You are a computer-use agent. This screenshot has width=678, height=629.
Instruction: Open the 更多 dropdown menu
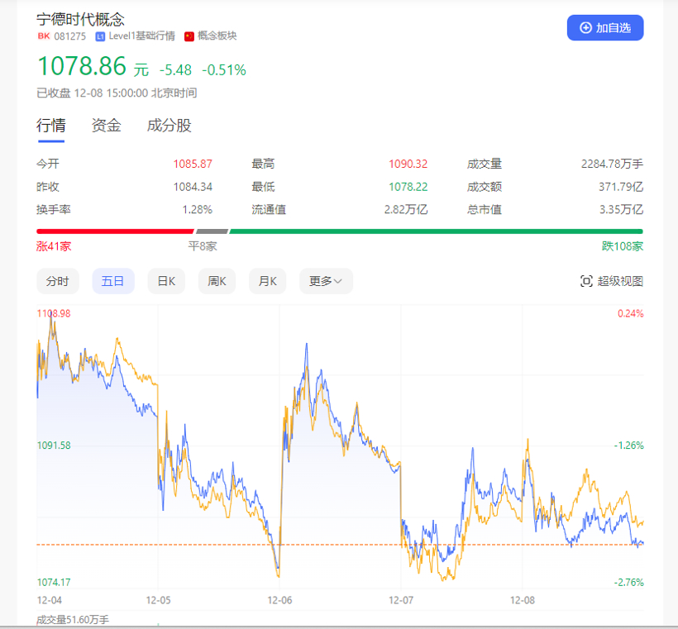tap(325, 281)
